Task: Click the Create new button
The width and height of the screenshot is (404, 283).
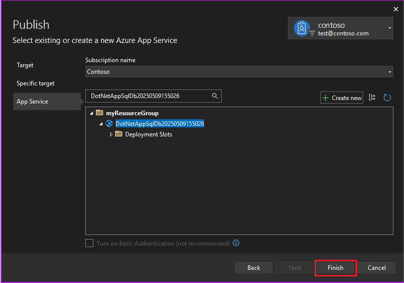Action: point(341,98)
